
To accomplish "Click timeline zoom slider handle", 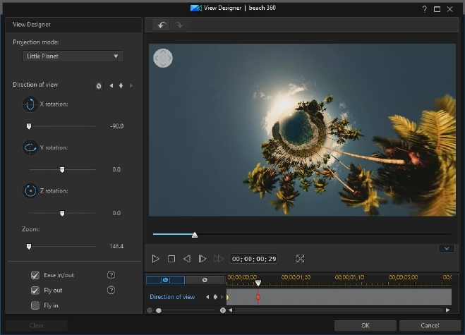I will coord(159,310).
